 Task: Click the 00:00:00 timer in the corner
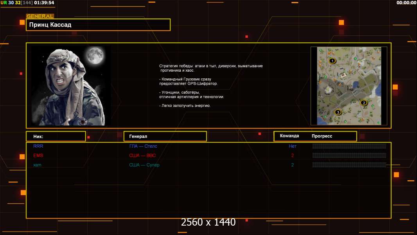click(406, 3)
